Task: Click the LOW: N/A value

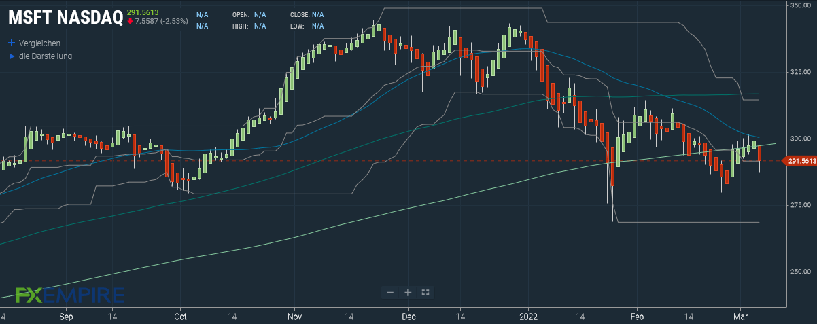Action: pos(317,26)
